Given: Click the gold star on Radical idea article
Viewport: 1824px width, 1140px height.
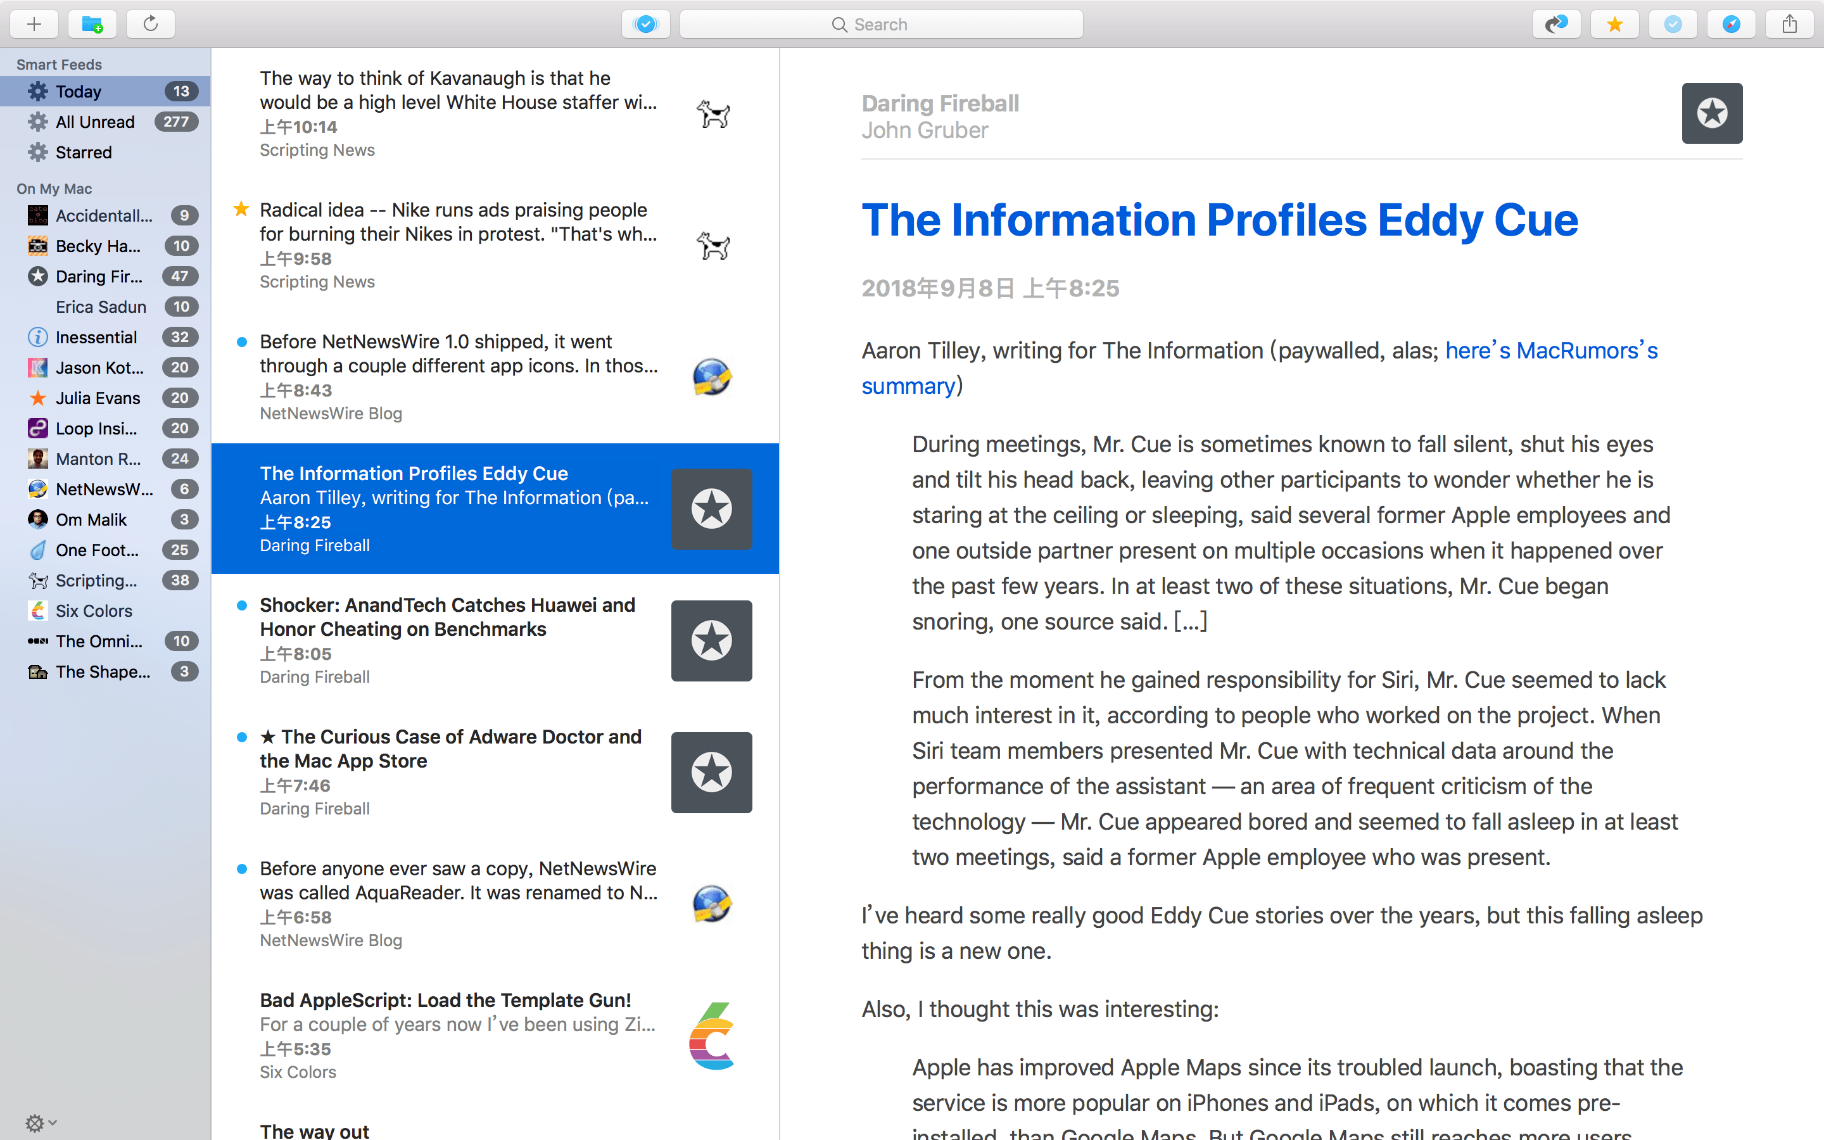Looking at the screenshot, I should (241, 209).
